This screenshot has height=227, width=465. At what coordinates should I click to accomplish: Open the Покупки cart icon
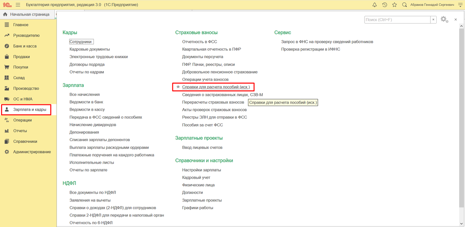point(7,67)
